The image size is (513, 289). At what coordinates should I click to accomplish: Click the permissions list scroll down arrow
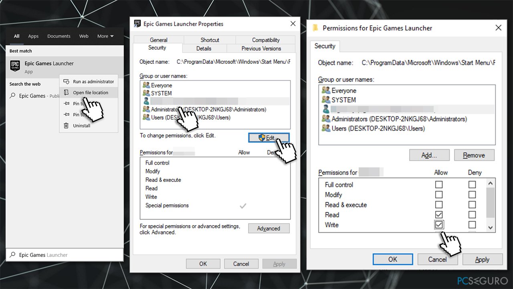(x=490, y=228)
